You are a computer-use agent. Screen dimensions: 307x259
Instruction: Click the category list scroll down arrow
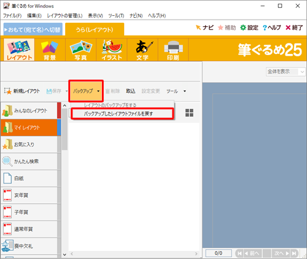point(64,255)
